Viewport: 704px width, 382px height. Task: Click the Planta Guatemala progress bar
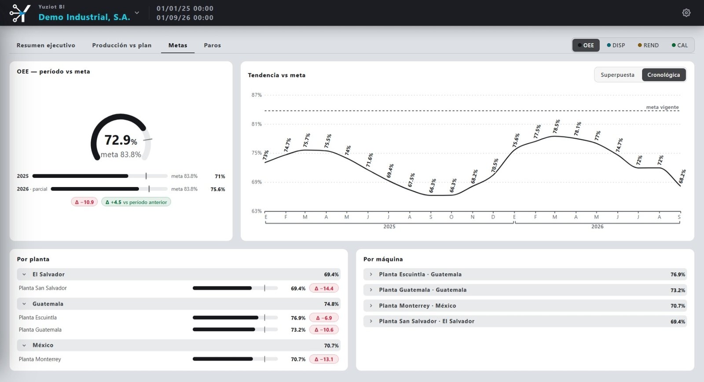click(x=235, y=330)
